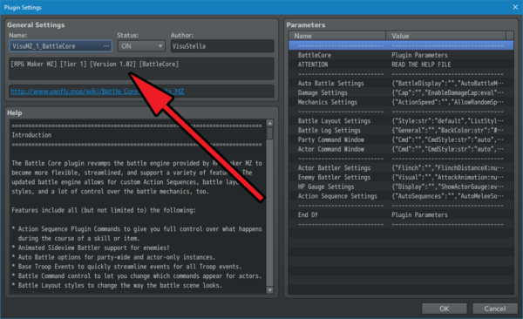This screenshot has width=523, height=319.
Task: Select the Battle Layout Settings row
Action: 401,121
